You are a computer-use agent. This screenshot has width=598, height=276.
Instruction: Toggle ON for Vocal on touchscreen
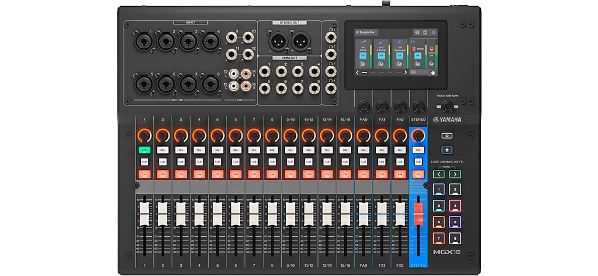coord(363,56)
